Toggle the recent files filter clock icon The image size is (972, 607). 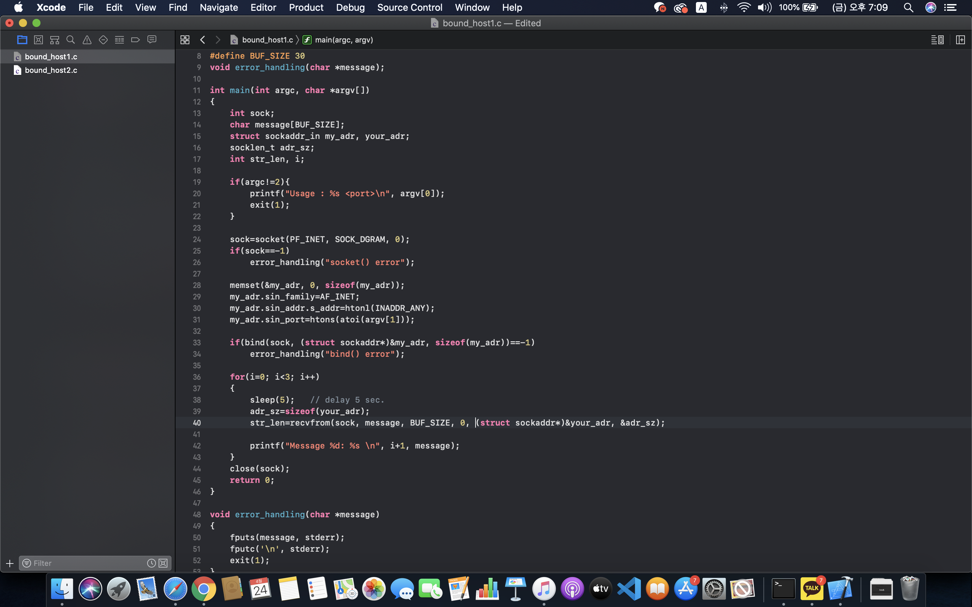click(151, 563)
